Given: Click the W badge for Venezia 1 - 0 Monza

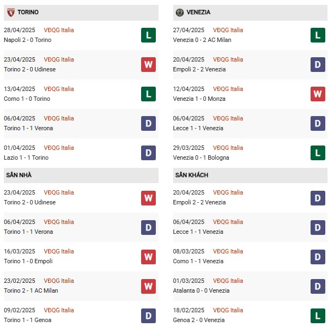Looking at the screenshot, I should 318,94.
